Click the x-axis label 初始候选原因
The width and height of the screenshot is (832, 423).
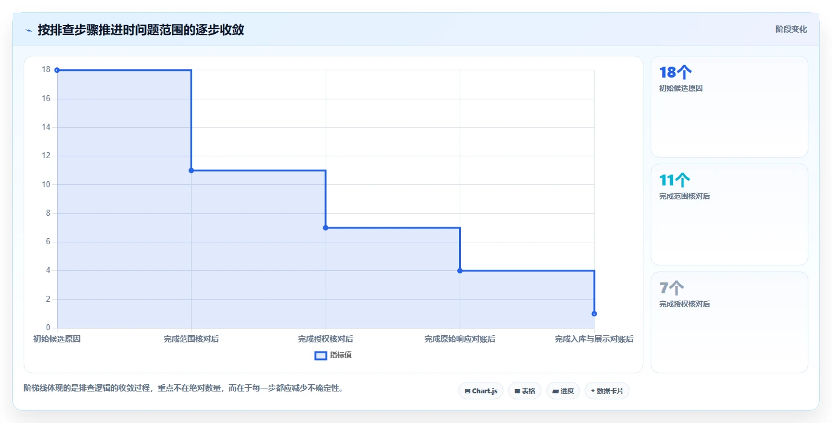tap(57, 339)
